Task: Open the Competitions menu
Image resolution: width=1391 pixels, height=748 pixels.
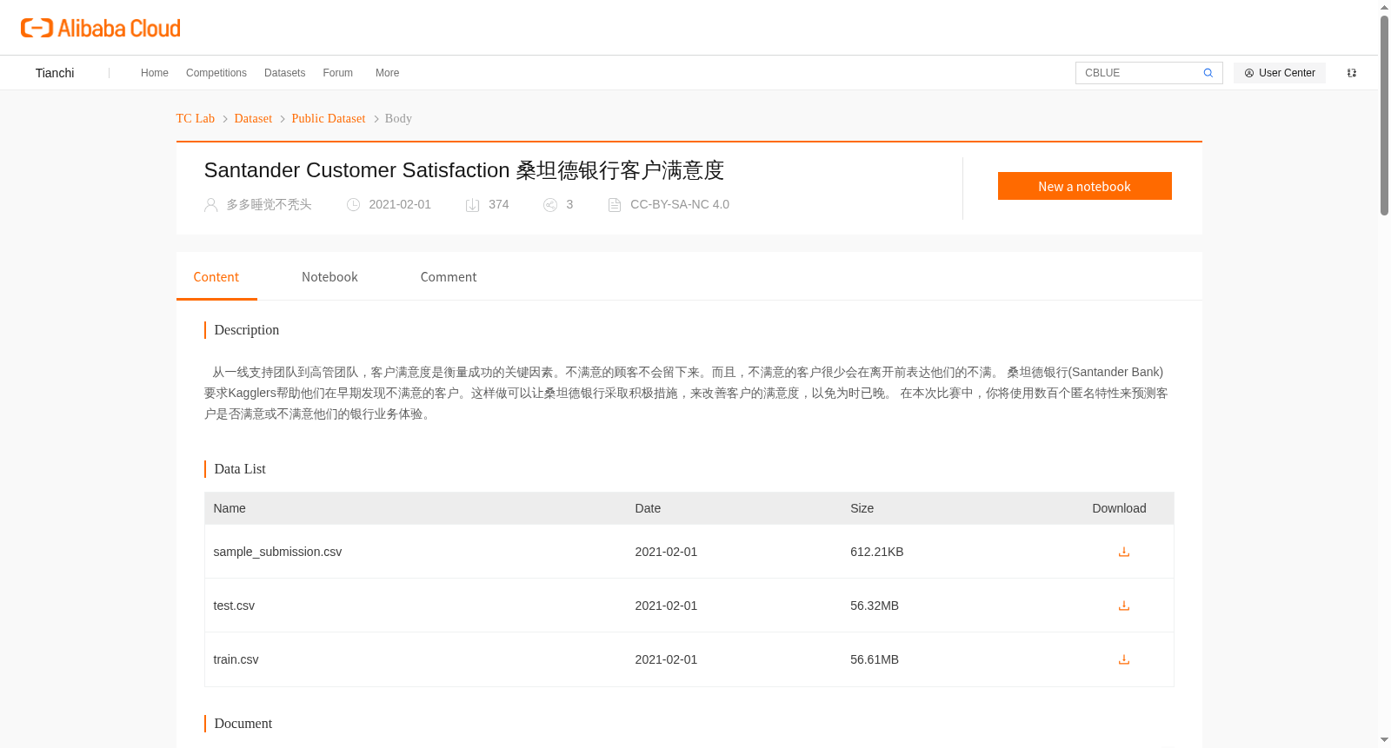Action: 216,73
